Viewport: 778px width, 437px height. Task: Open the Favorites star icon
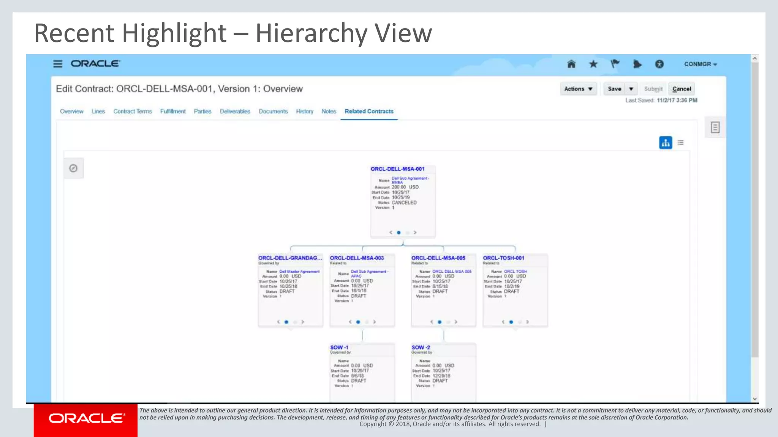[x=593, y=64]
